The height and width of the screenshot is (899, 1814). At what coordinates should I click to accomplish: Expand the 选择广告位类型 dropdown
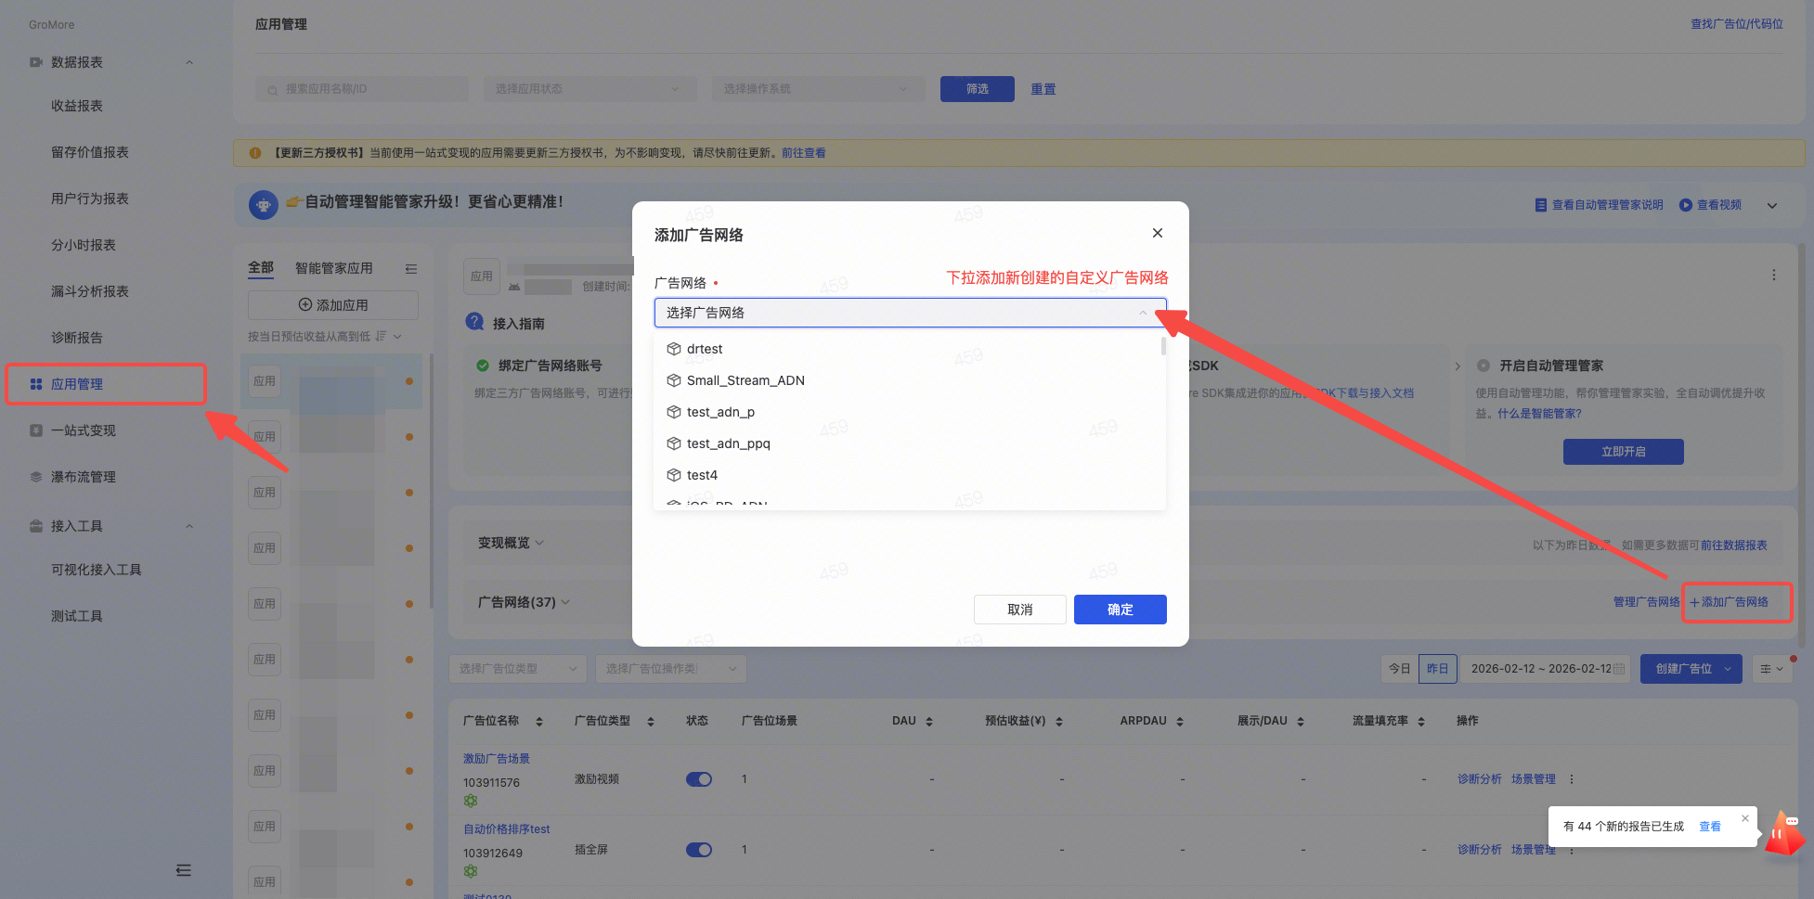tap(518, 669)
